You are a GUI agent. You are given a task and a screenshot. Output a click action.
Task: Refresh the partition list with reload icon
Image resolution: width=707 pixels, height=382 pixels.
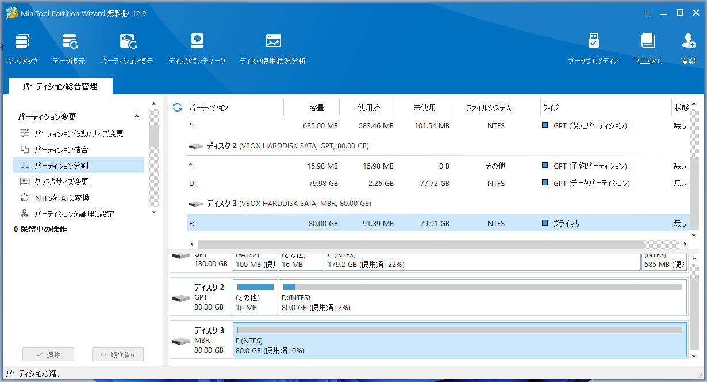pyautogui.click(x=177, y=108)
